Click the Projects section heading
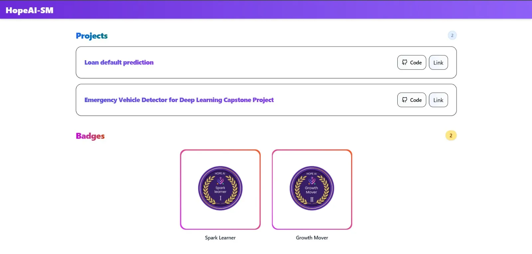Screen dimensions: 532x254 (92, 36)
